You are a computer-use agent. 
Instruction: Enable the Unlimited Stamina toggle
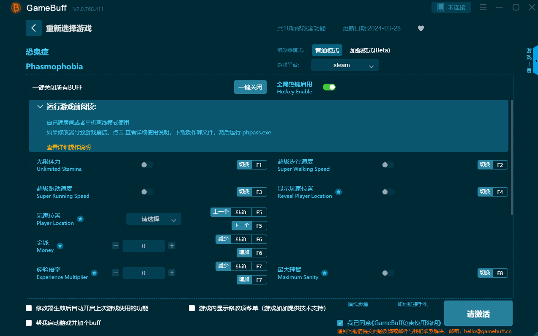(147, 165)
